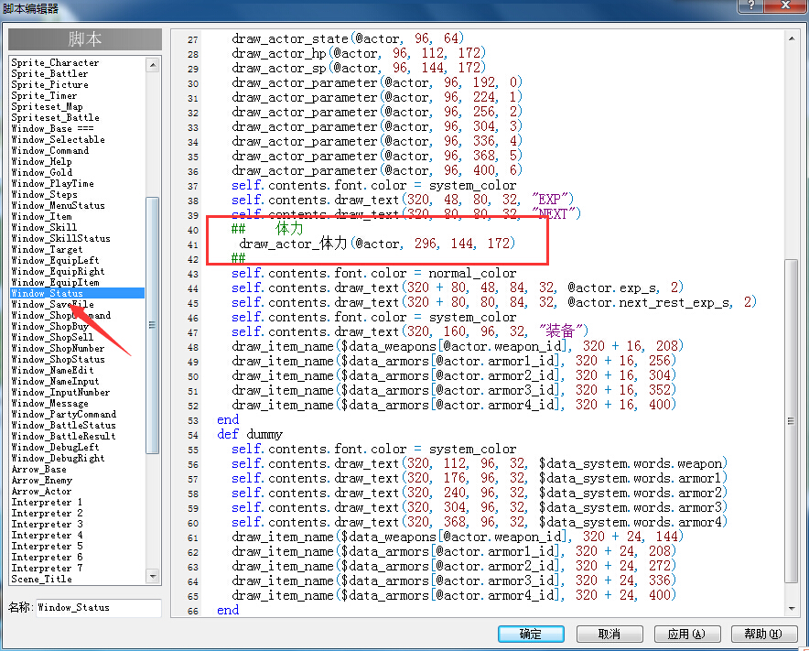Image resolution: width=809 pixels, height=651 pixels.
Task: Click the 取消 cancel button
Action: (609, 634)
